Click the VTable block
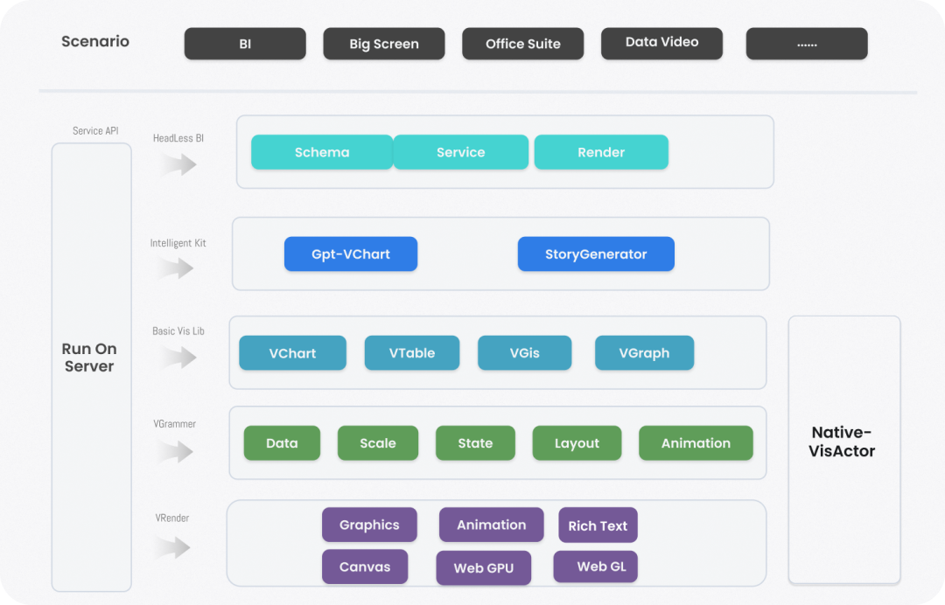 (412, 353)
